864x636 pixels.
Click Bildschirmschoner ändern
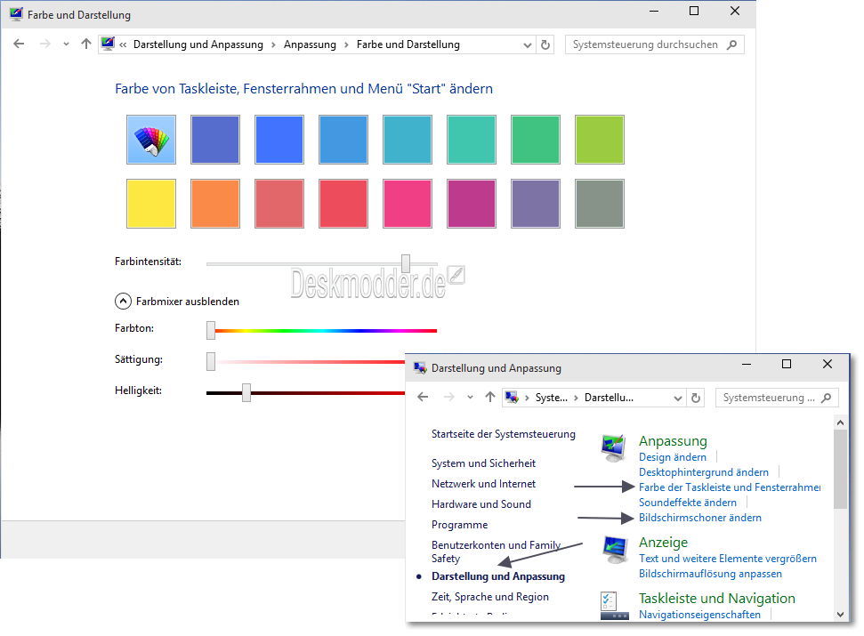(x=699, y=517)
